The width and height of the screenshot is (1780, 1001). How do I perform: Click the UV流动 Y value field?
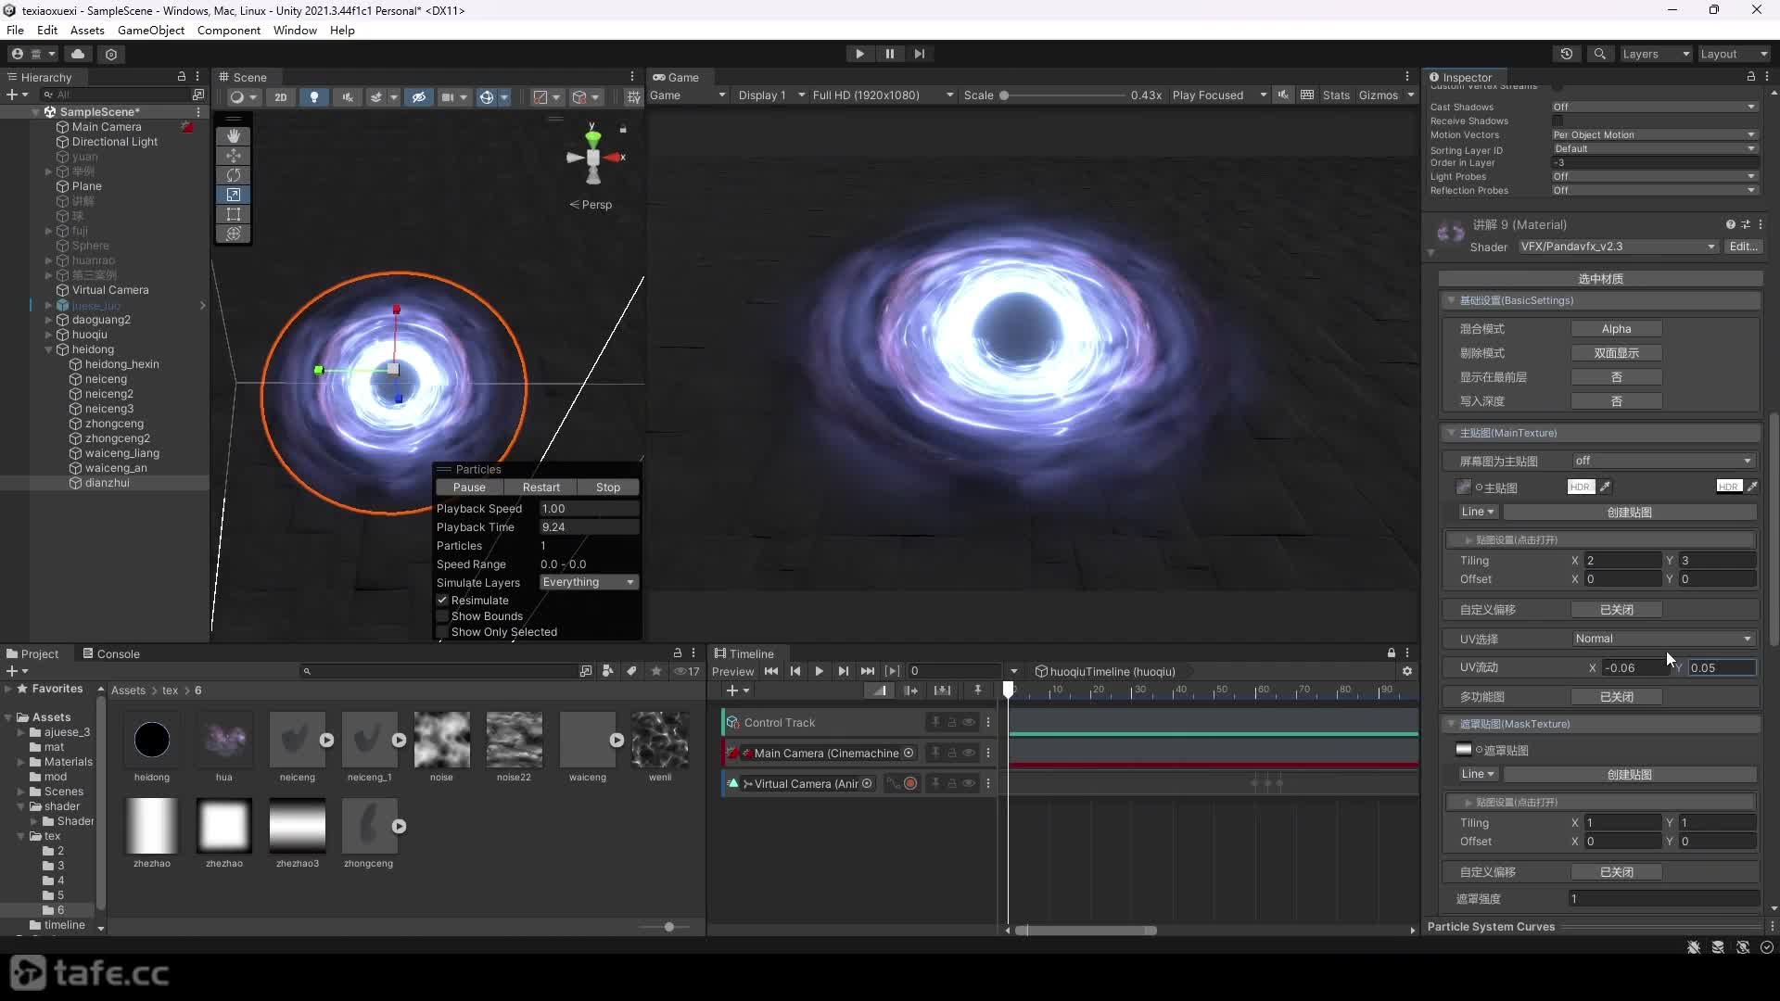point(1722,667)
